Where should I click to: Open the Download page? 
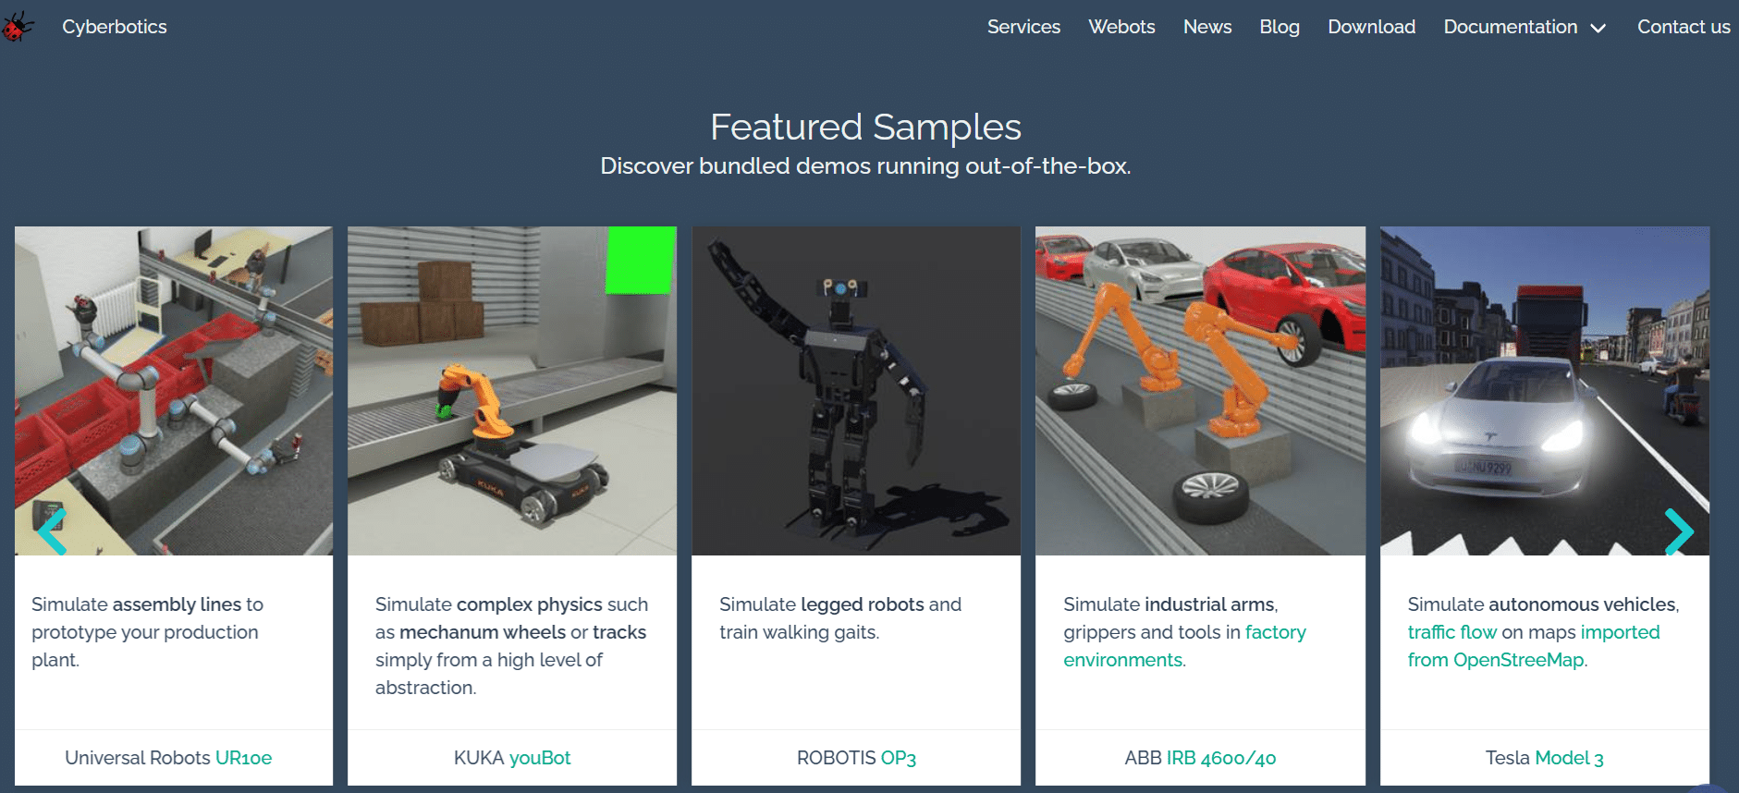(x=1372, y=27)
